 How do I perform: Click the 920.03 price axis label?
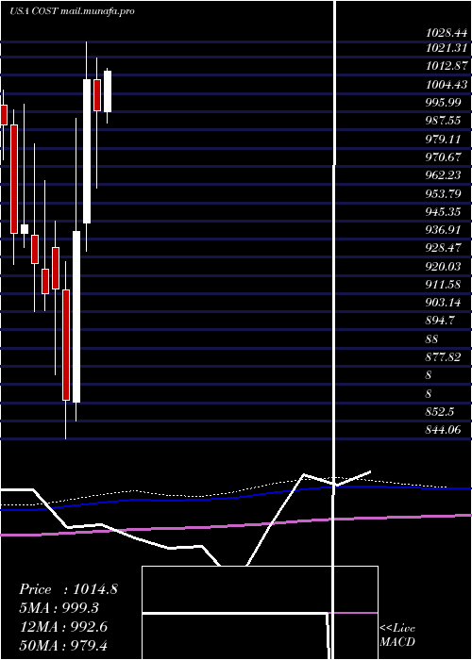[444, 266]
